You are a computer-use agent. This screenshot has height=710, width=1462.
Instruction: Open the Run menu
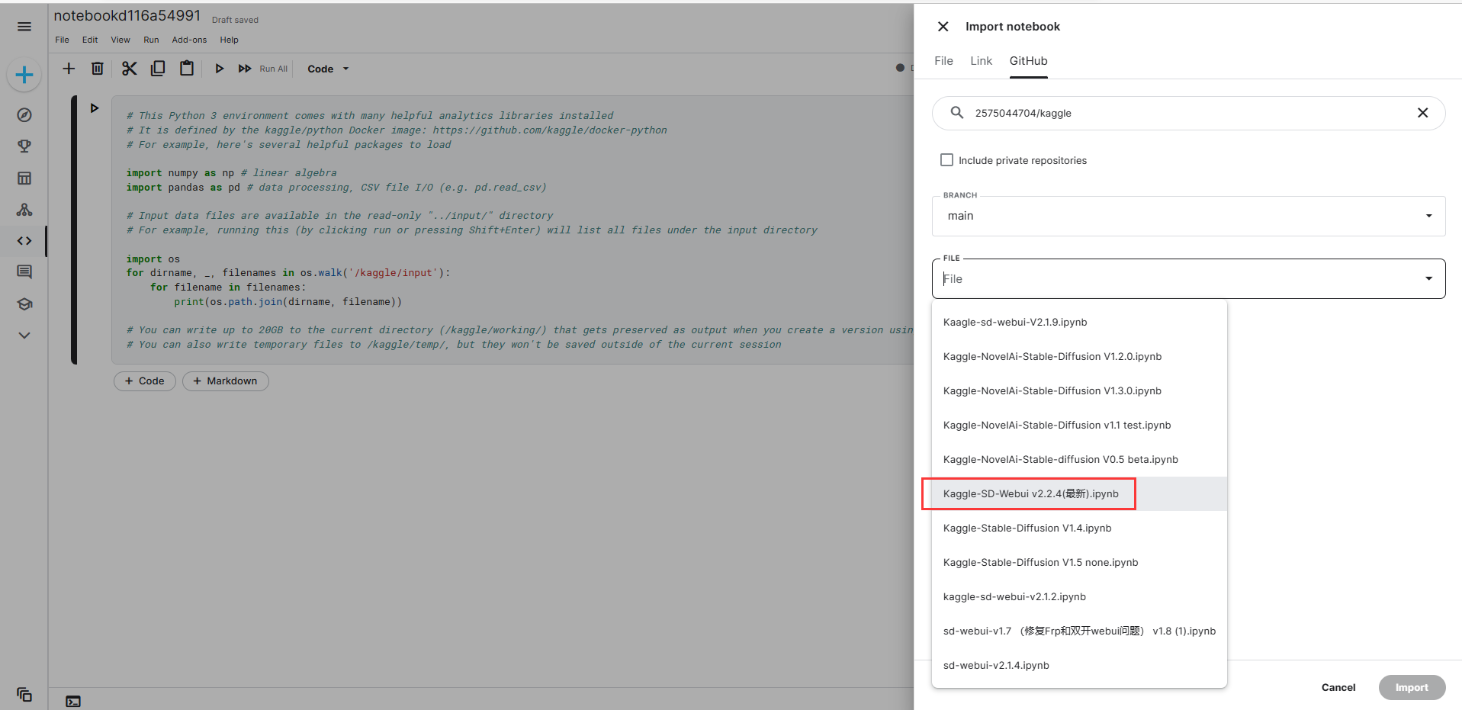pos(151,40)
